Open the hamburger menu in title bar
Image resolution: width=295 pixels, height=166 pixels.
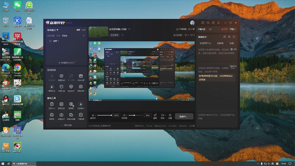point(218,23)
